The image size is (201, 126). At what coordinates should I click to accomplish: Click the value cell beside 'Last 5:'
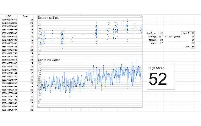[x=193, y=33]
